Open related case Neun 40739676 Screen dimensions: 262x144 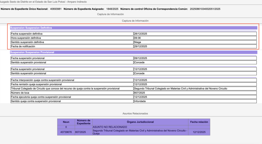[x=66, y=132]
